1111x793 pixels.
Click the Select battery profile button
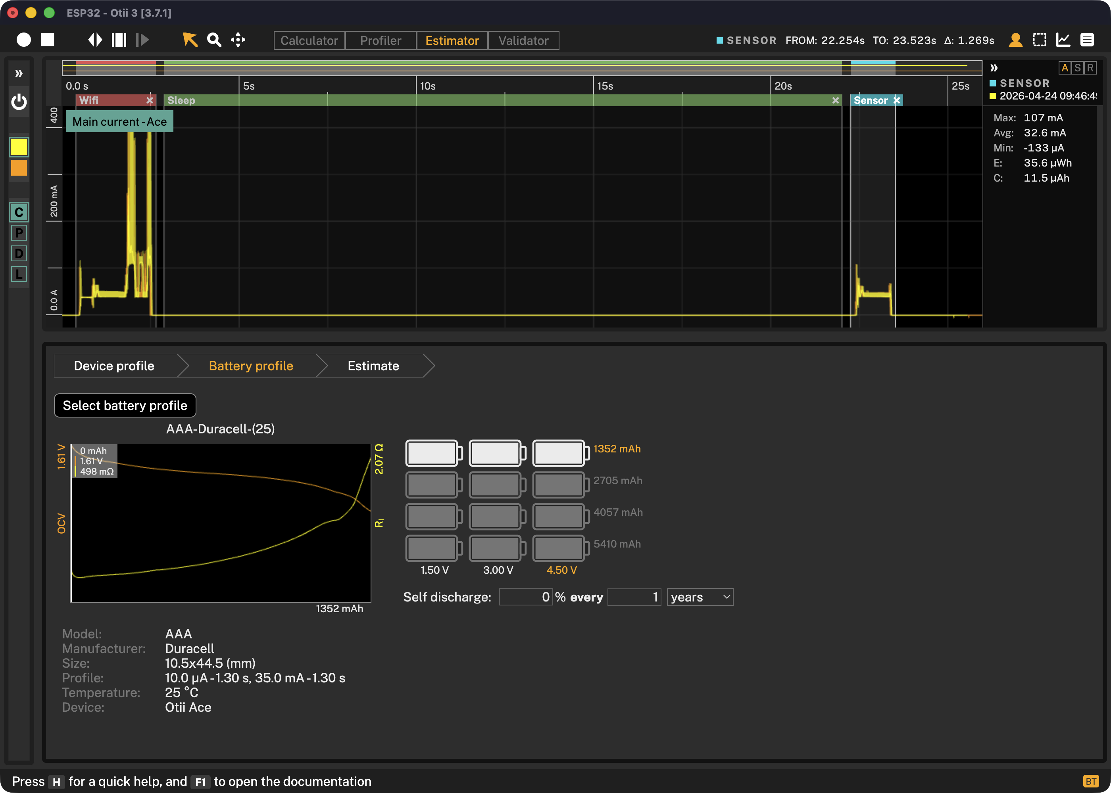click(125, 405)
